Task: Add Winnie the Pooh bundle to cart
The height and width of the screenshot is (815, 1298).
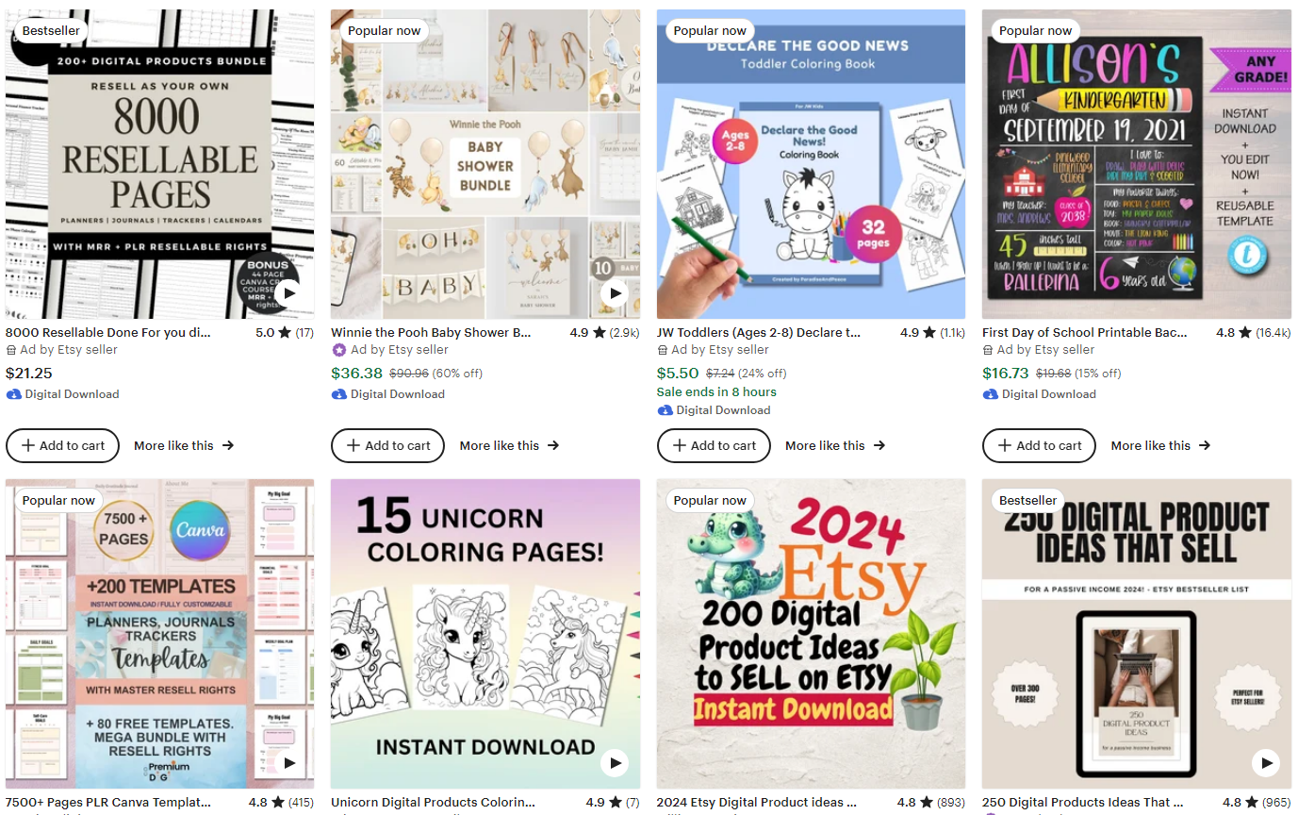Action: (x=387, y=445)
